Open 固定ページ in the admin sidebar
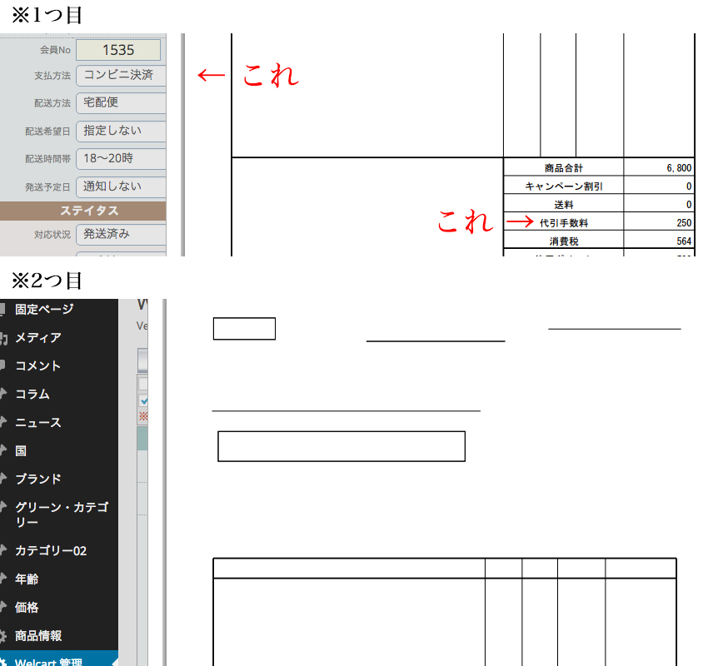 pyautogui.click(x=44, y=309)
